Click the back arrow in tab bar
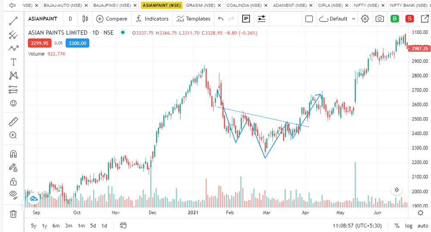The image size is (431, 232). (12, 5)
